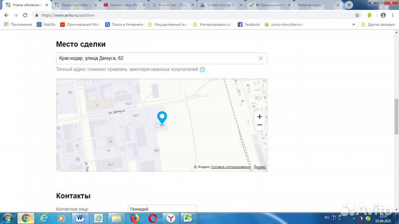Go forward with the browser forward arrow

tap(16, 16)
